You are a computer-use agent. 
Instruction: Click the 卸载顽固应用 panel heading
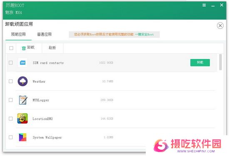click(19, 24)
